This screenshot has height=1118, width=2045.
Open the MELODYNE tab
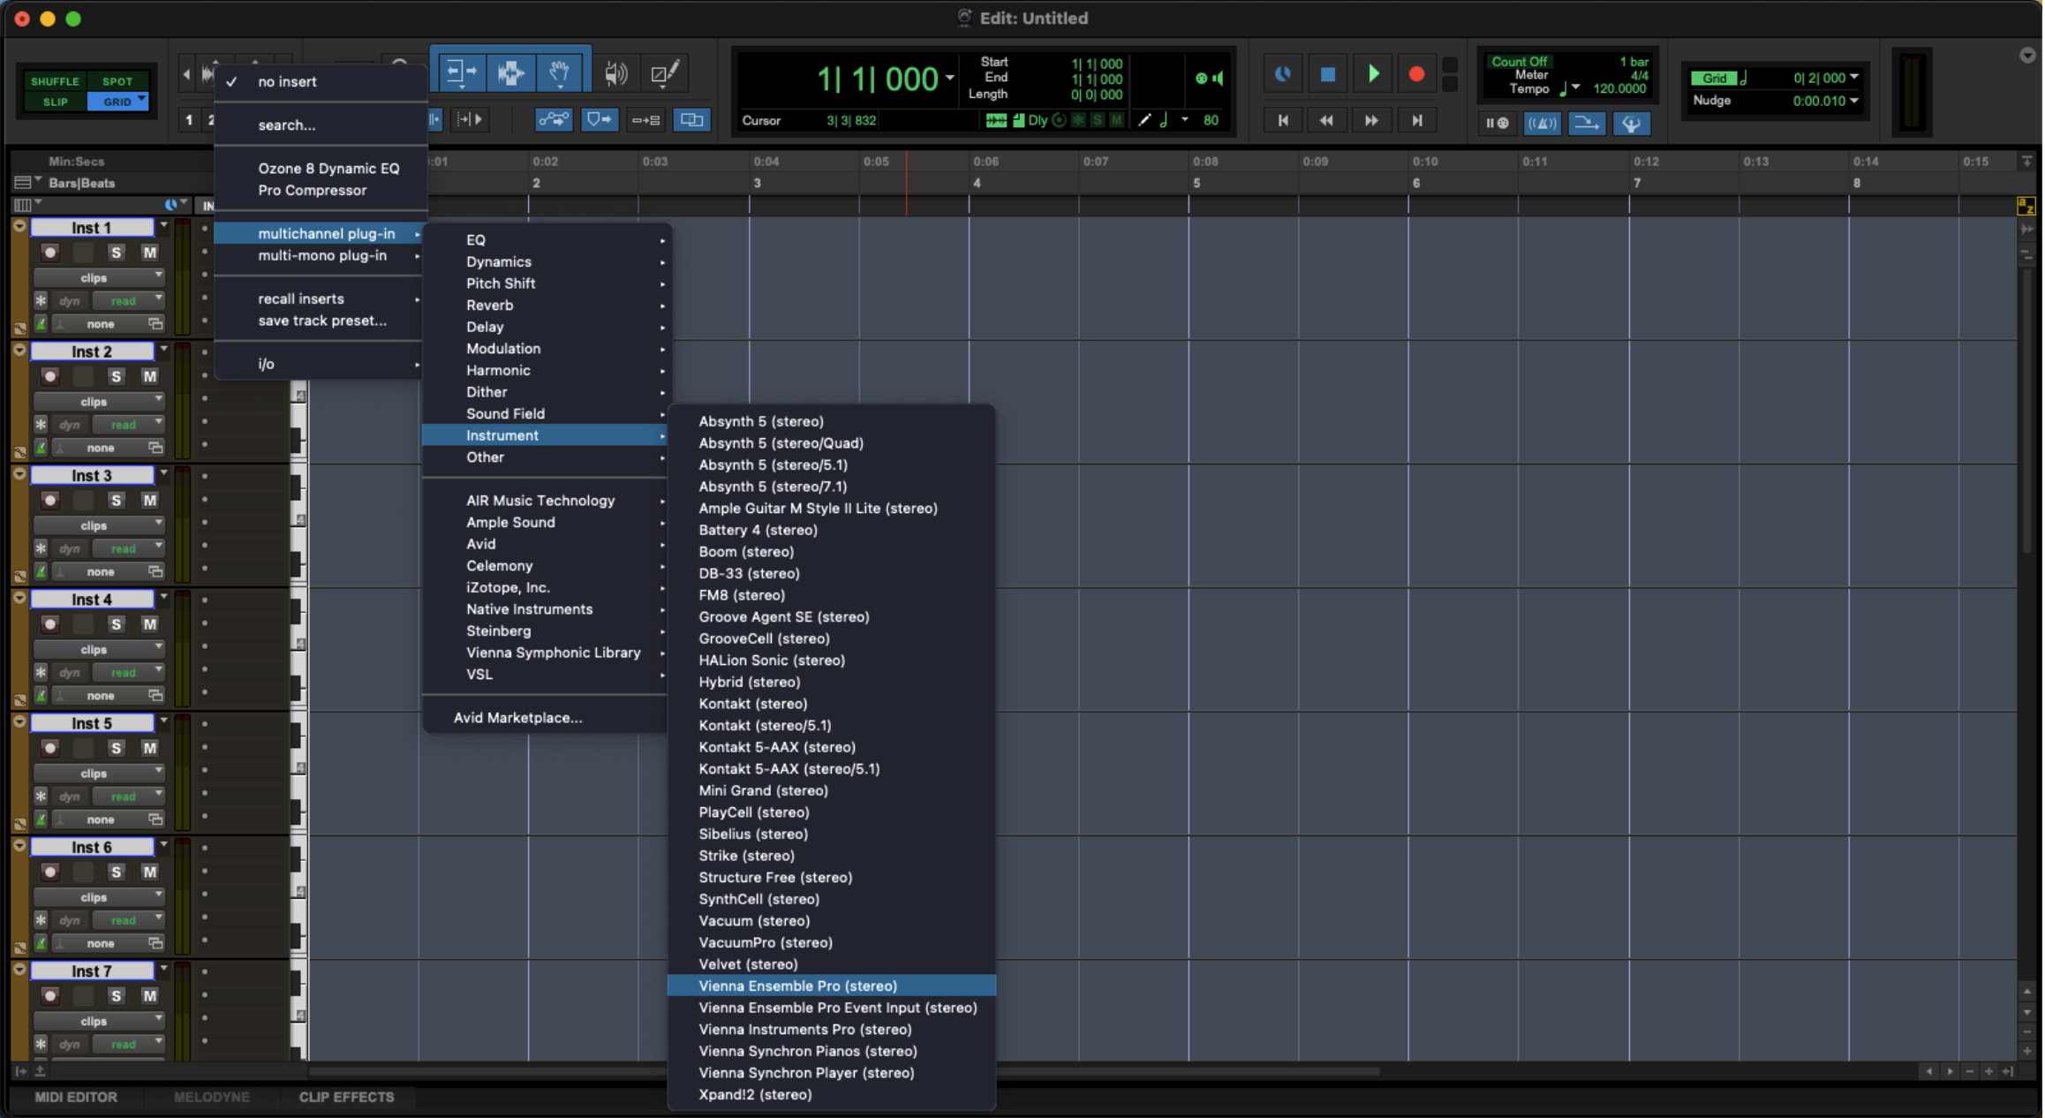212,1097
